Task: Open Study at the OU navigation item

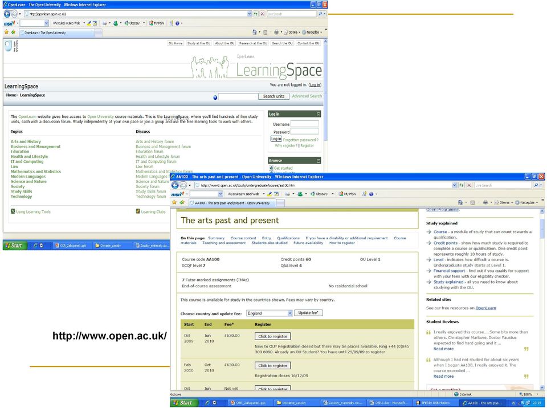Action: (199, 43)
